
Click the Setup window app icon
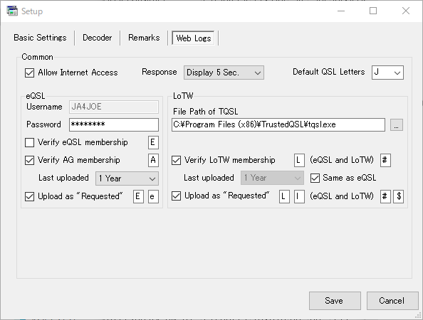click(x=12, y=11)
